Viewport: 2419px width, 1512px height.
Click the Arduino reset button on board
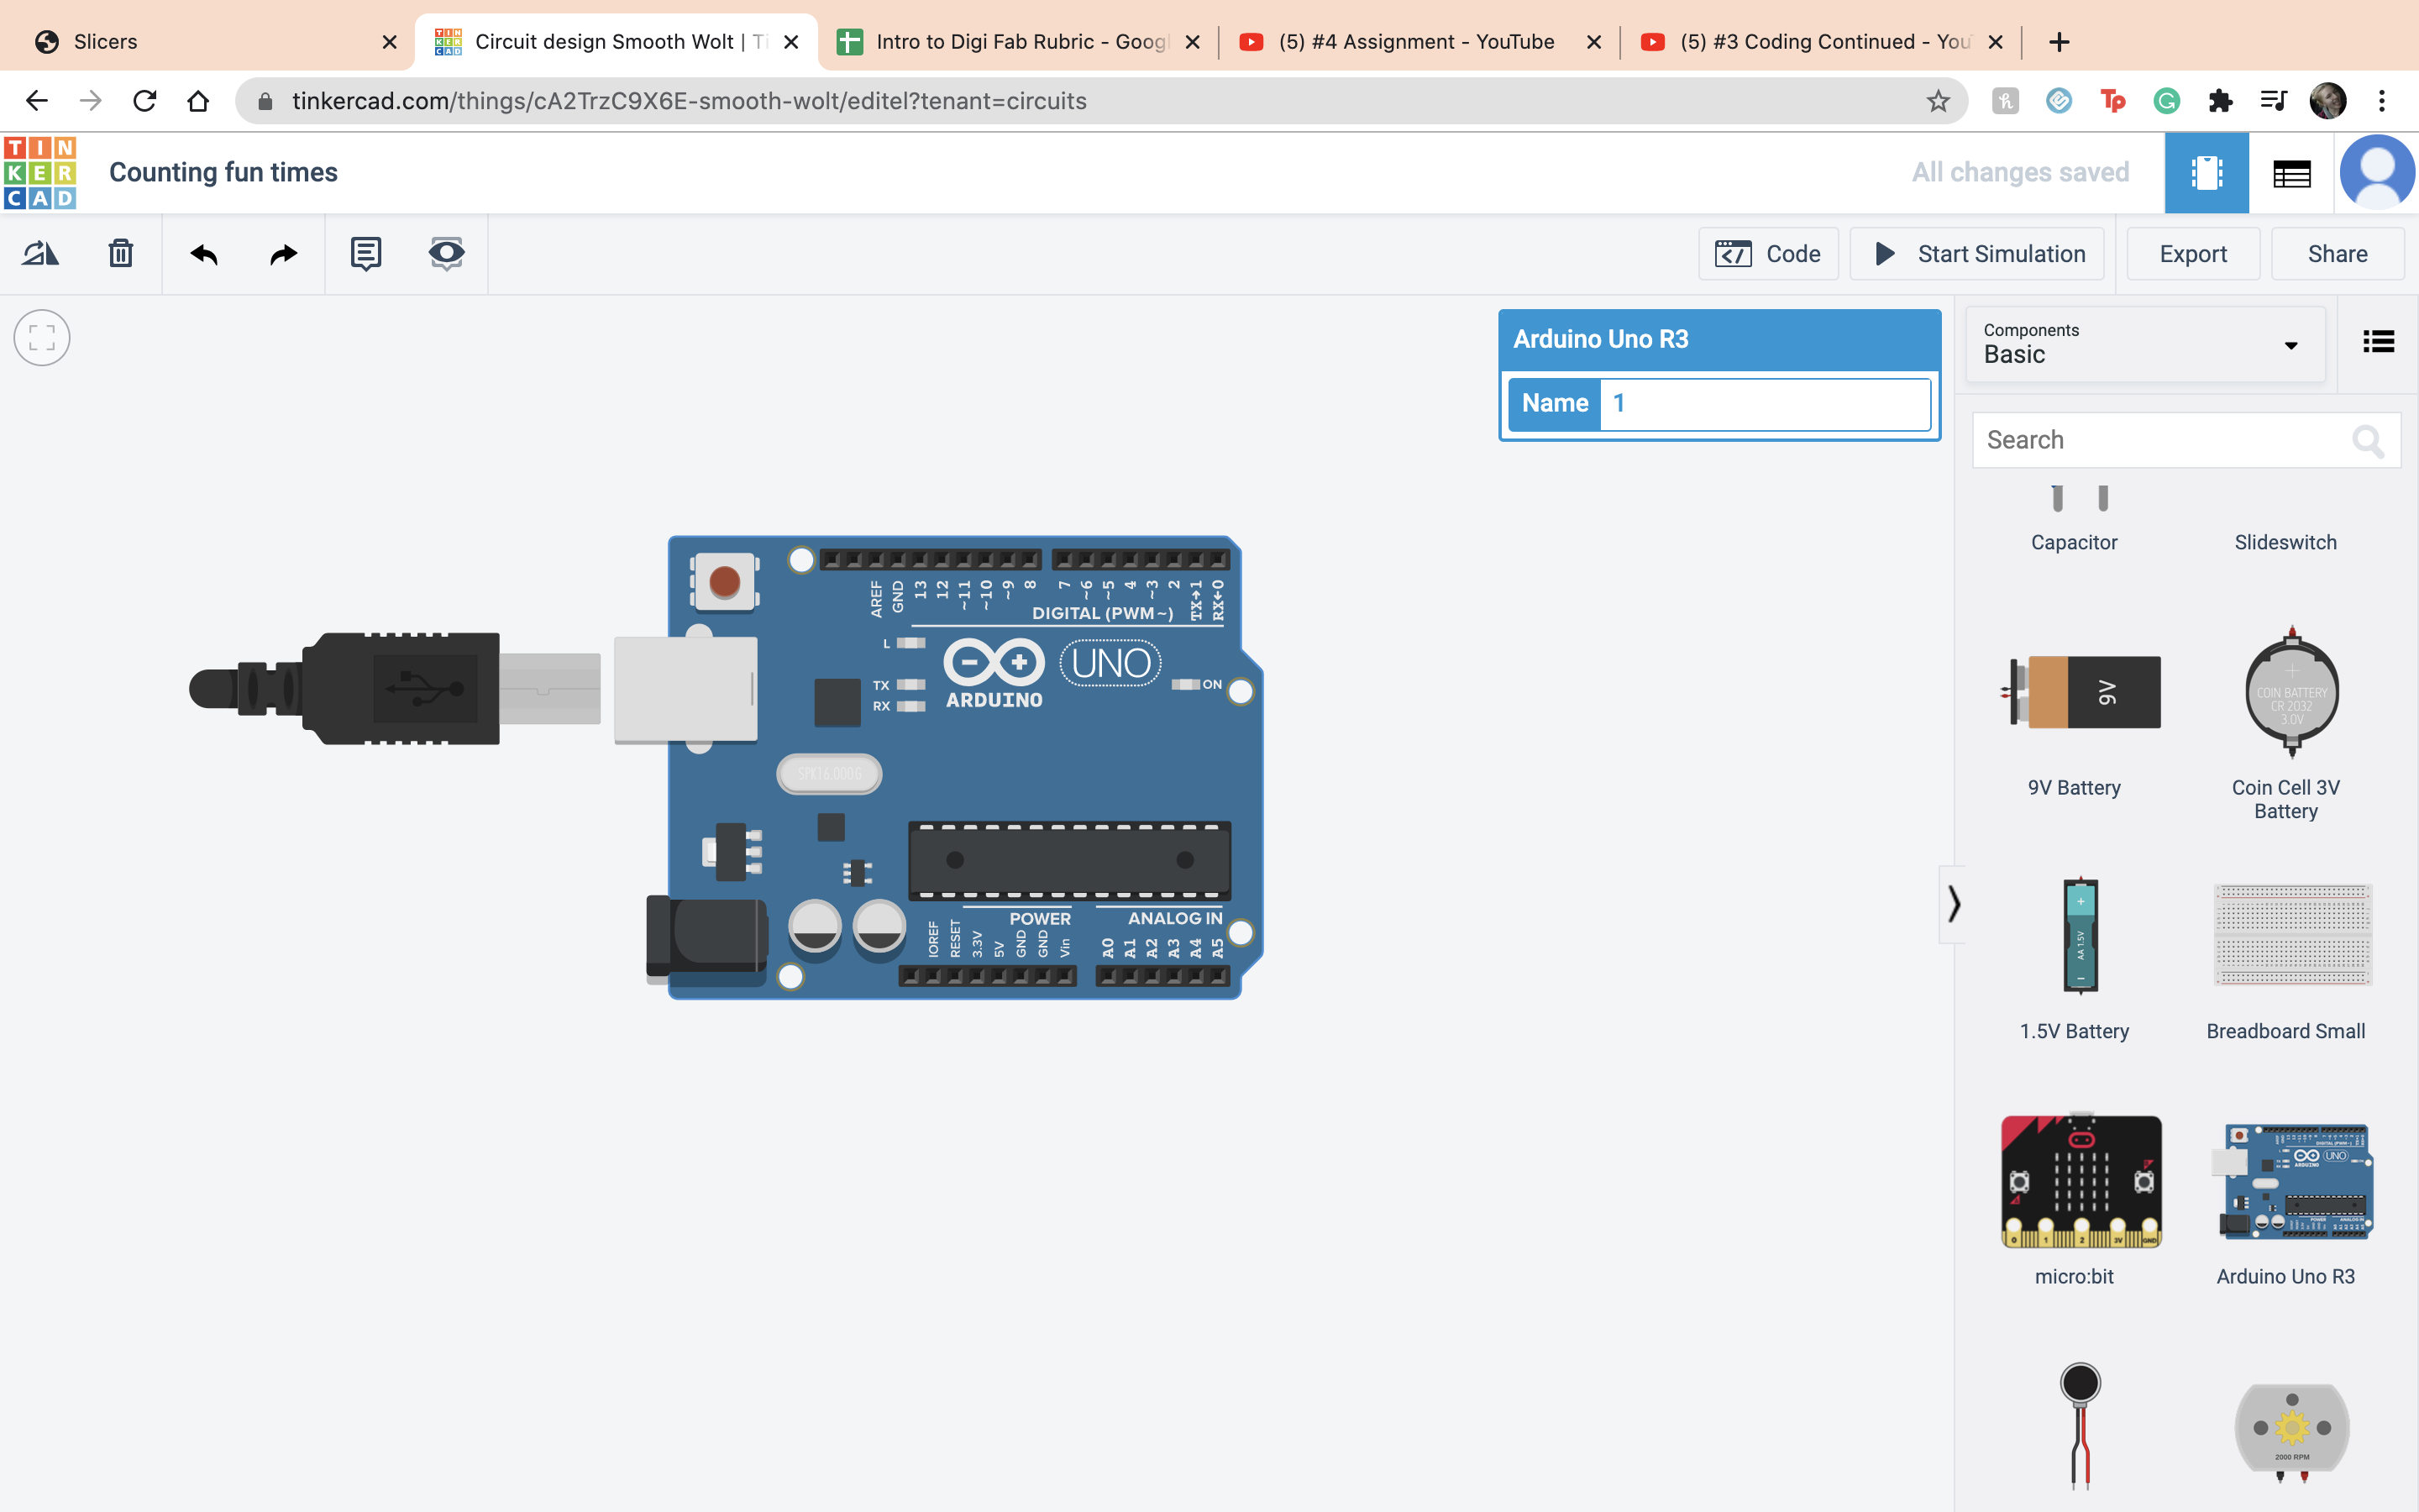[724, 581]
